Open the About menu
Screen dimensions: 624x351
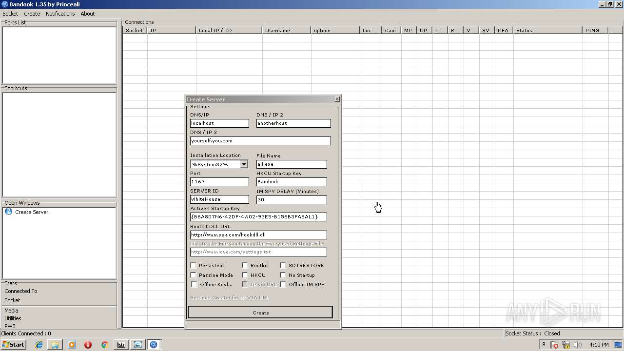[x=87, y=14]
